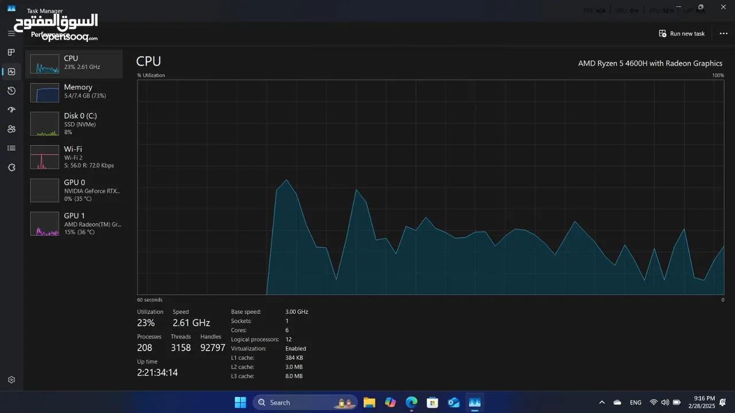The width and height of the screenshot is (735, 413).
Task: Show hidden tray icons chevron
Action: (601, 403)
